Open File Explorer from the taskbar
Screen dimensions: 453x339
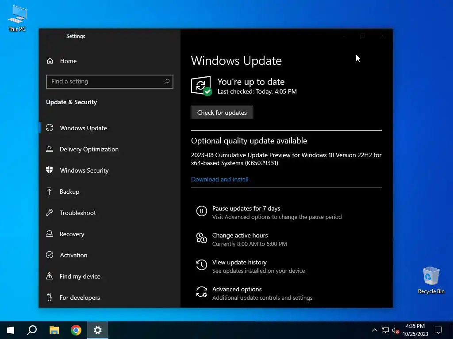point(54,330)
